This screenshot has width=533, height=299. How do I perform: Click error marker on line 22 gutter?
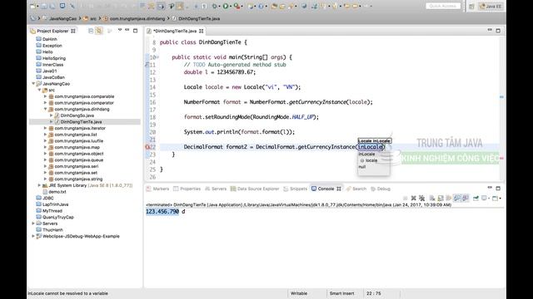point(147,147)
